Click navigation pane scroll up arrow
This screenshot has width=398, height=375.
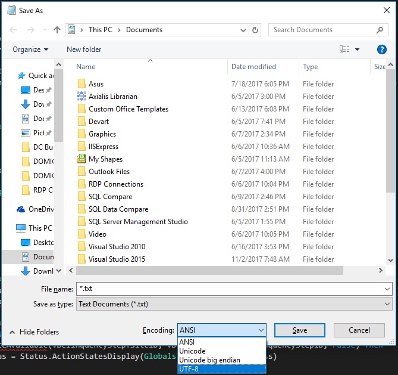click(x=59, y=64)
